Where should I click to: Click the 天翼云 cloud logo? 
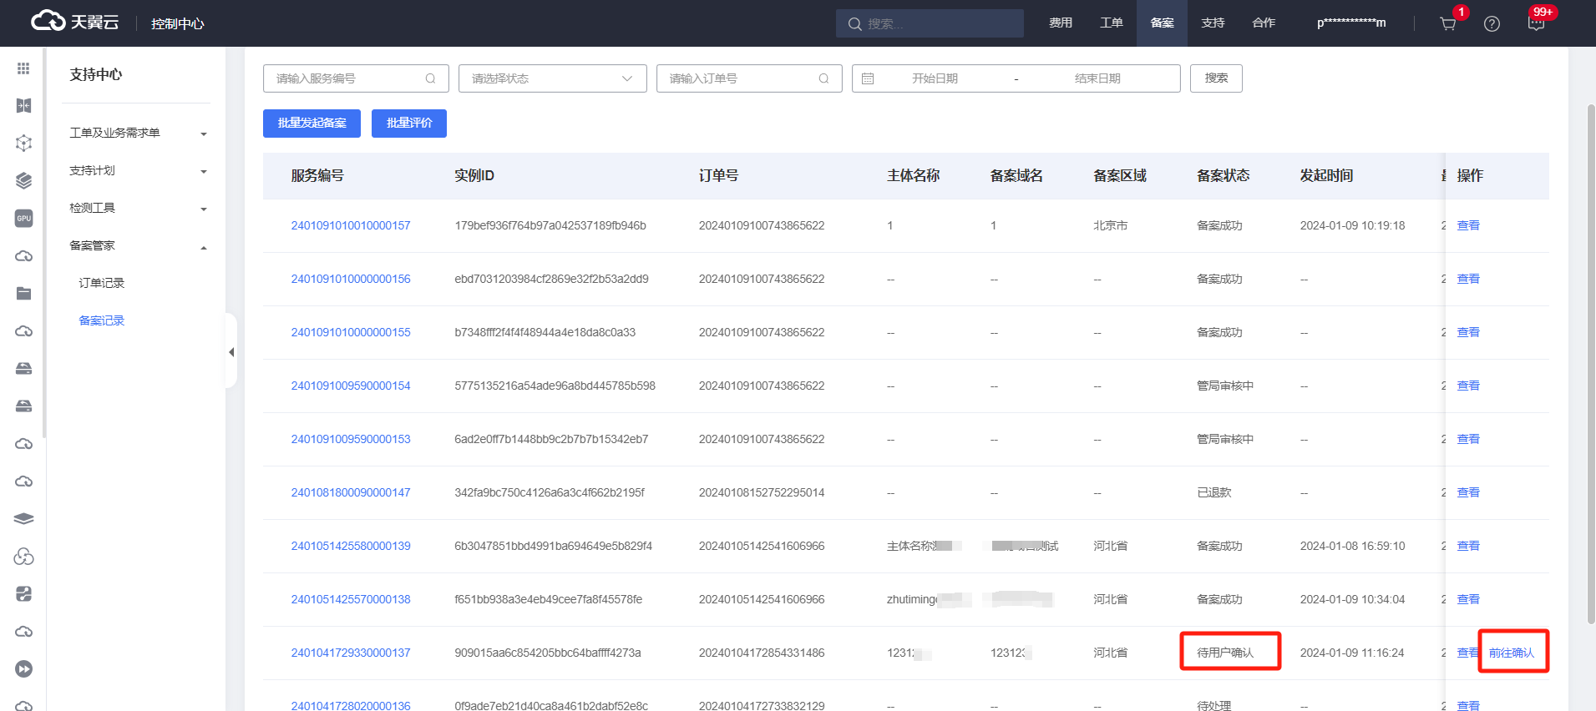(74, 22)
